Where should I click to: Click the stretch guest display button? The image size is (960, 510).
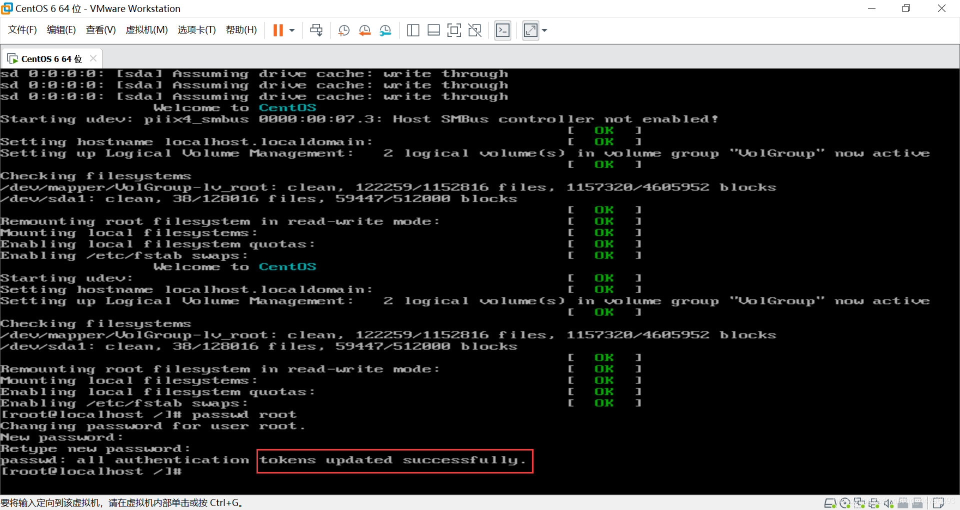point(530,30)
